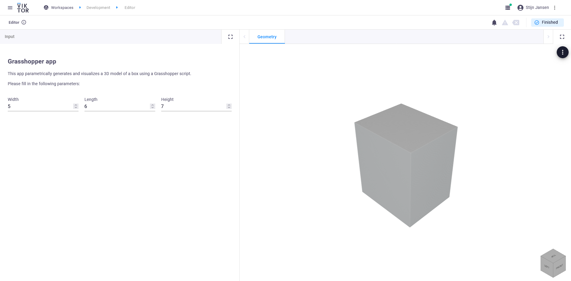Click the Height stepper arrows

click(229, 106)
